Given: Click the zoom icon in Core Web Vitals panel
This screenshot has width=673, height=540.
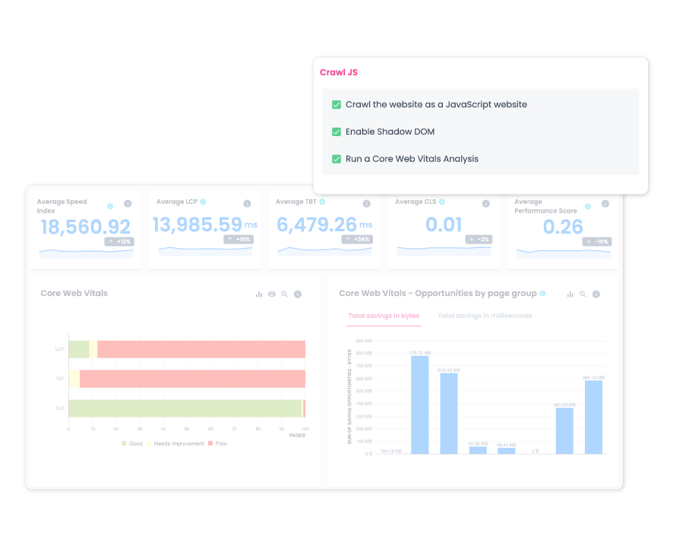Looking at the screenshot, I should pos(285,294).
